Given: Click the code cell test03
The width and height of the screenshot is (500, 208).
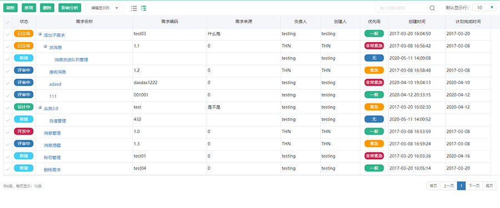Looking at the screenshot, I should tap(140, 33).
